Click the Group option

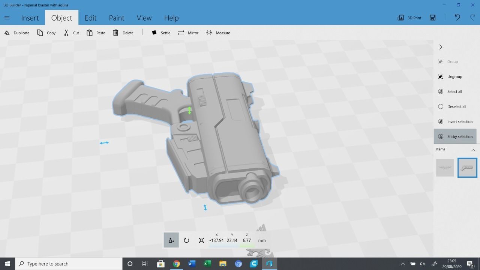click(x=448, y=61)
